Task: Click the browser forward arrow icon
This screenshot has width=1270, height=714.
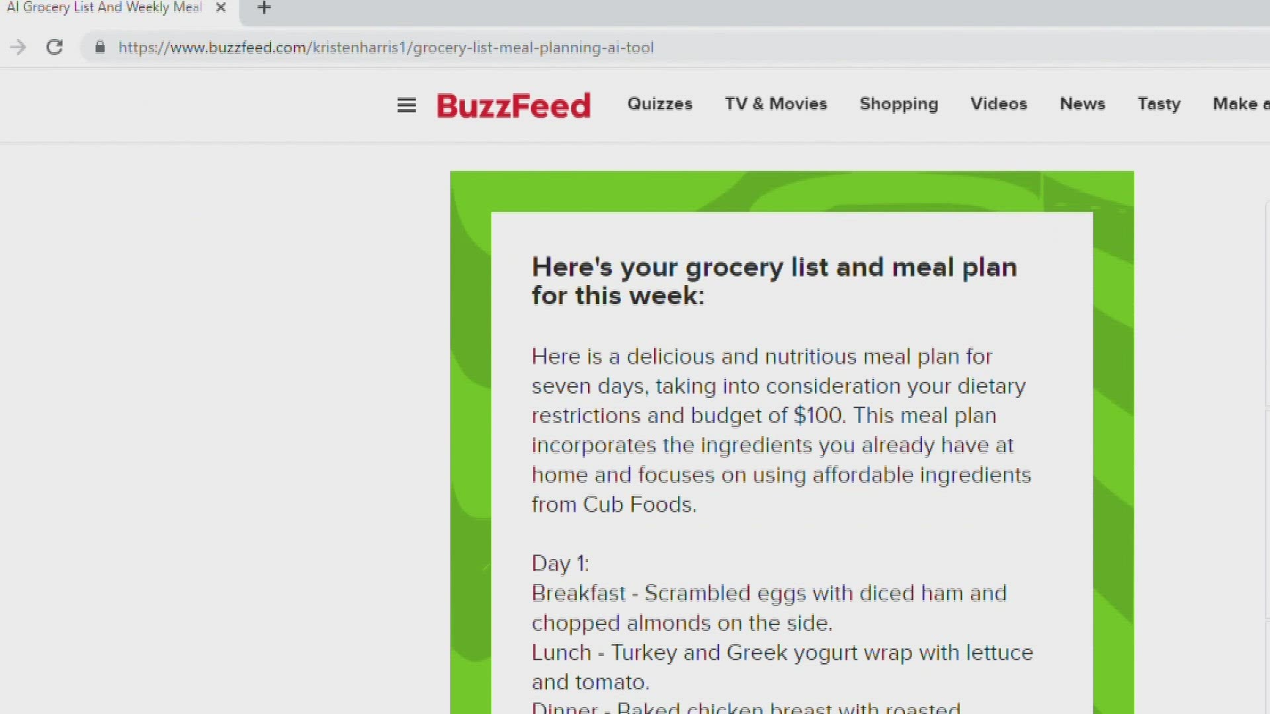Action: pyautogui.click(x=19, y=47)
